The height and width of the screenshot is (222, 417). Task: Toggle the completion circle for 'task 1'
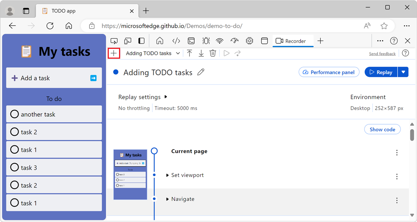pyautogui.click(x=14, y=150)
